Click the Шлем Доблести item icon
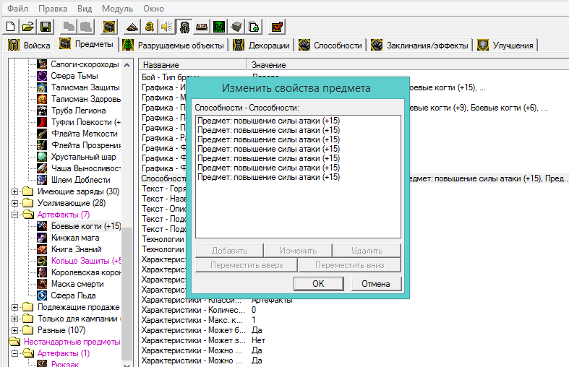 coord(42,180)
